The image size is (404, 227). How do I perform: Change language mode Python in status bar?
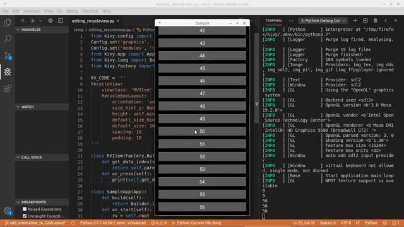(x=371, y=223)
